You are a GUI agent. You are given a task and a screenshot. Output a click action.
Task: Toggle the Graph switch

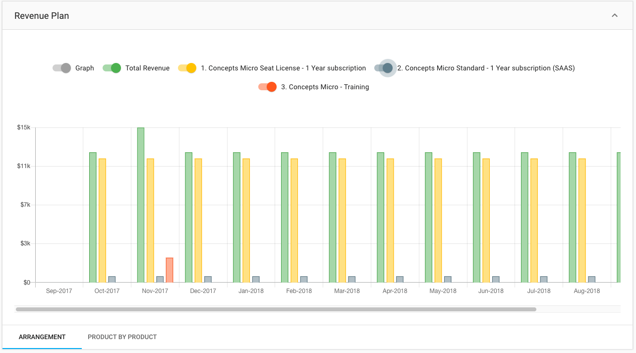pyautogui.click(x=62, y=68)
